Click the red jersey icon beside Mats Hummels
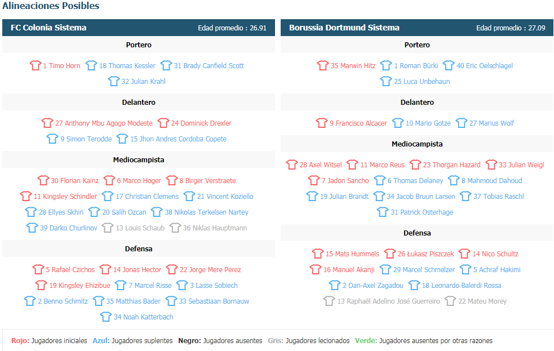554x351 pixels. pyautogui.click(x=318, y=254)
